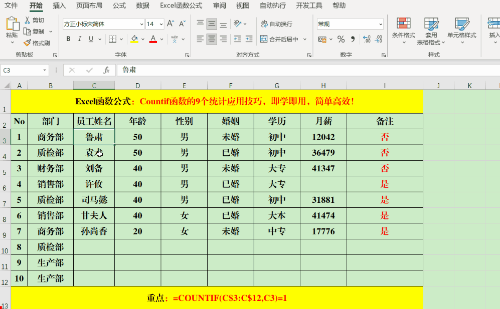Open 套用表格格式 table format gallery
Screen dimensions: 500x309
click(x=431, y=31)
